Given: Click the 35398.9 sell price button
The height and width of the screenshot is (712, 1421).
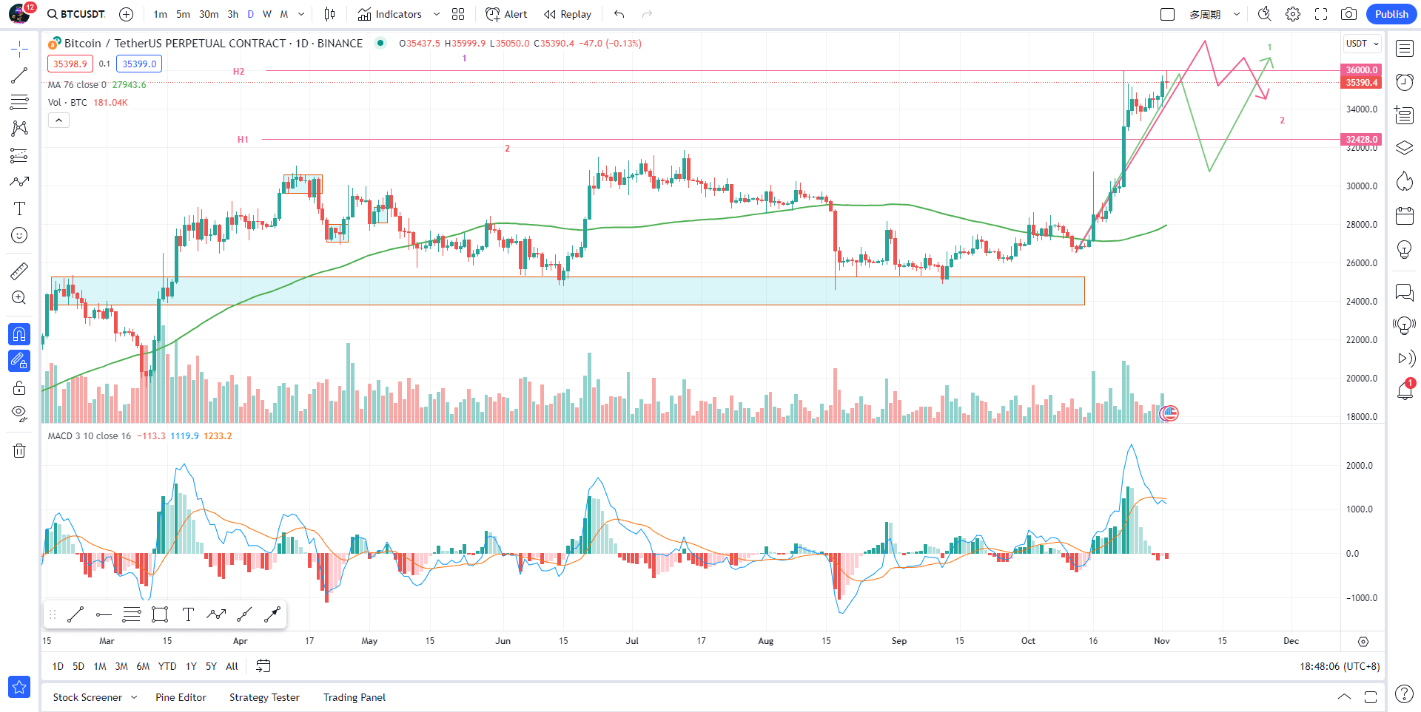Looking at the screenshot, I should point(70,64).
